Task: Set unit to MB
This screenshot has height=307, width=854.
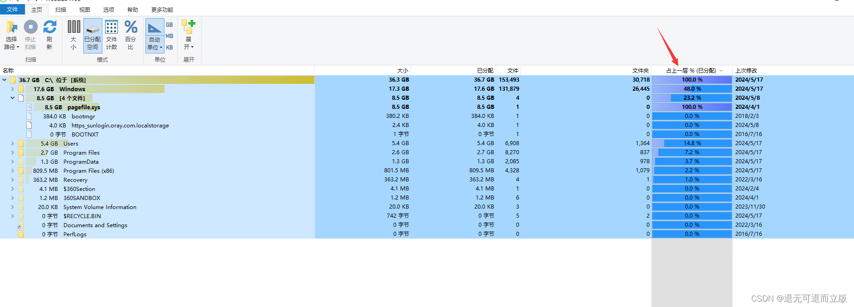Action: point(169,36)
